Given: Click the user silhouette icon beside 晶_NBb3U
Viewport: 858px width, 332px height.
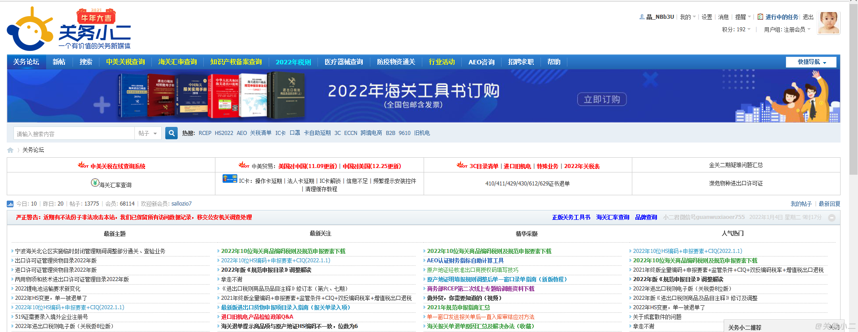Looking at the screenshot, I should [x=642, y=17].
